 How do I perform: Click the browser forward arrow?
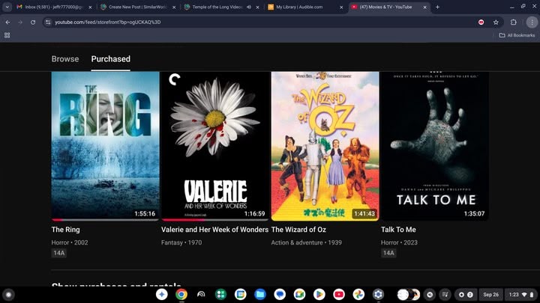click(x=20, y=22)
